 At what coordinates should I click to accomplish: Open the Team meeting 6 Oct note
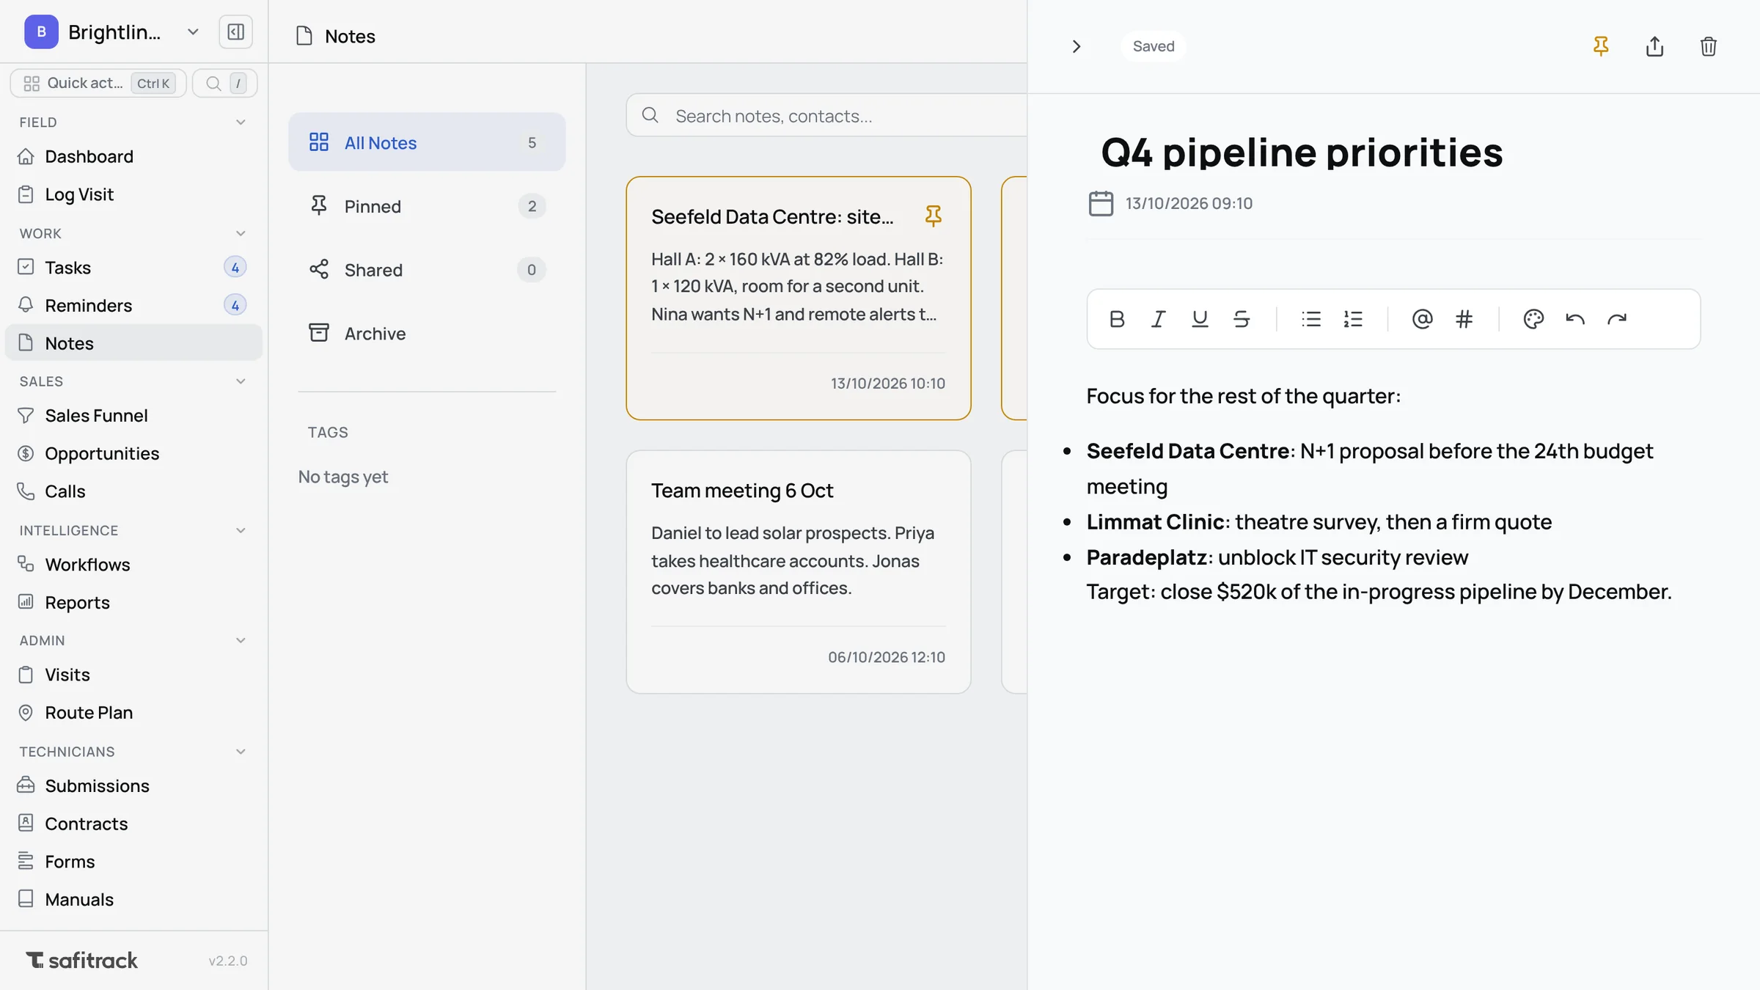coord(799,572)
